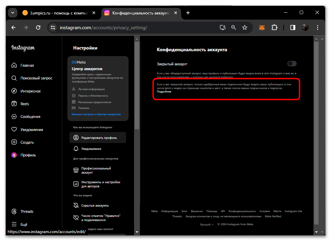Screen dimensions: 331x241
Task: Open Chrome three-dot menu
Action: [318, 28]
